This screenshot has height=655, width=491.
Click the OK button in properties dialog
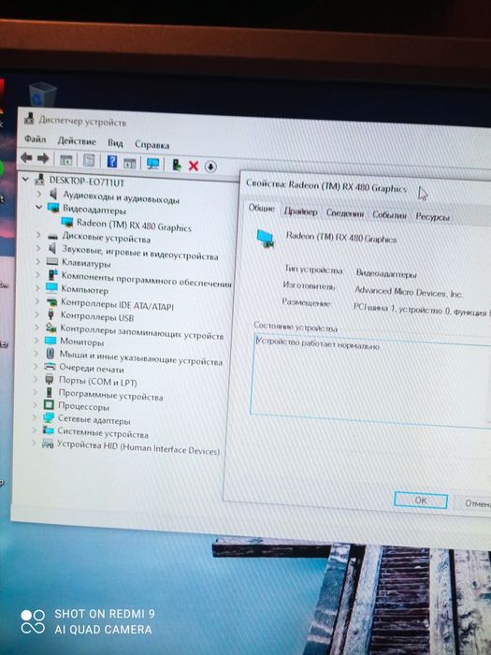click(x=421, y=500)
